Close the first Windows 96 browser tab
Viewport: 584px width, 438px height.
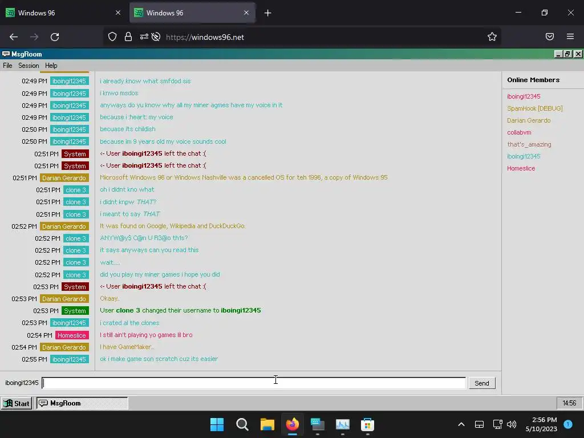pyautogui.click(x=118, y=13)
